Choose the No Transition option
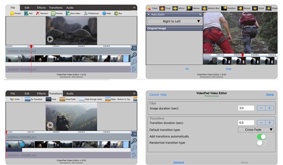The width and height of the screenshot is (283, 165). pos(33,99)
